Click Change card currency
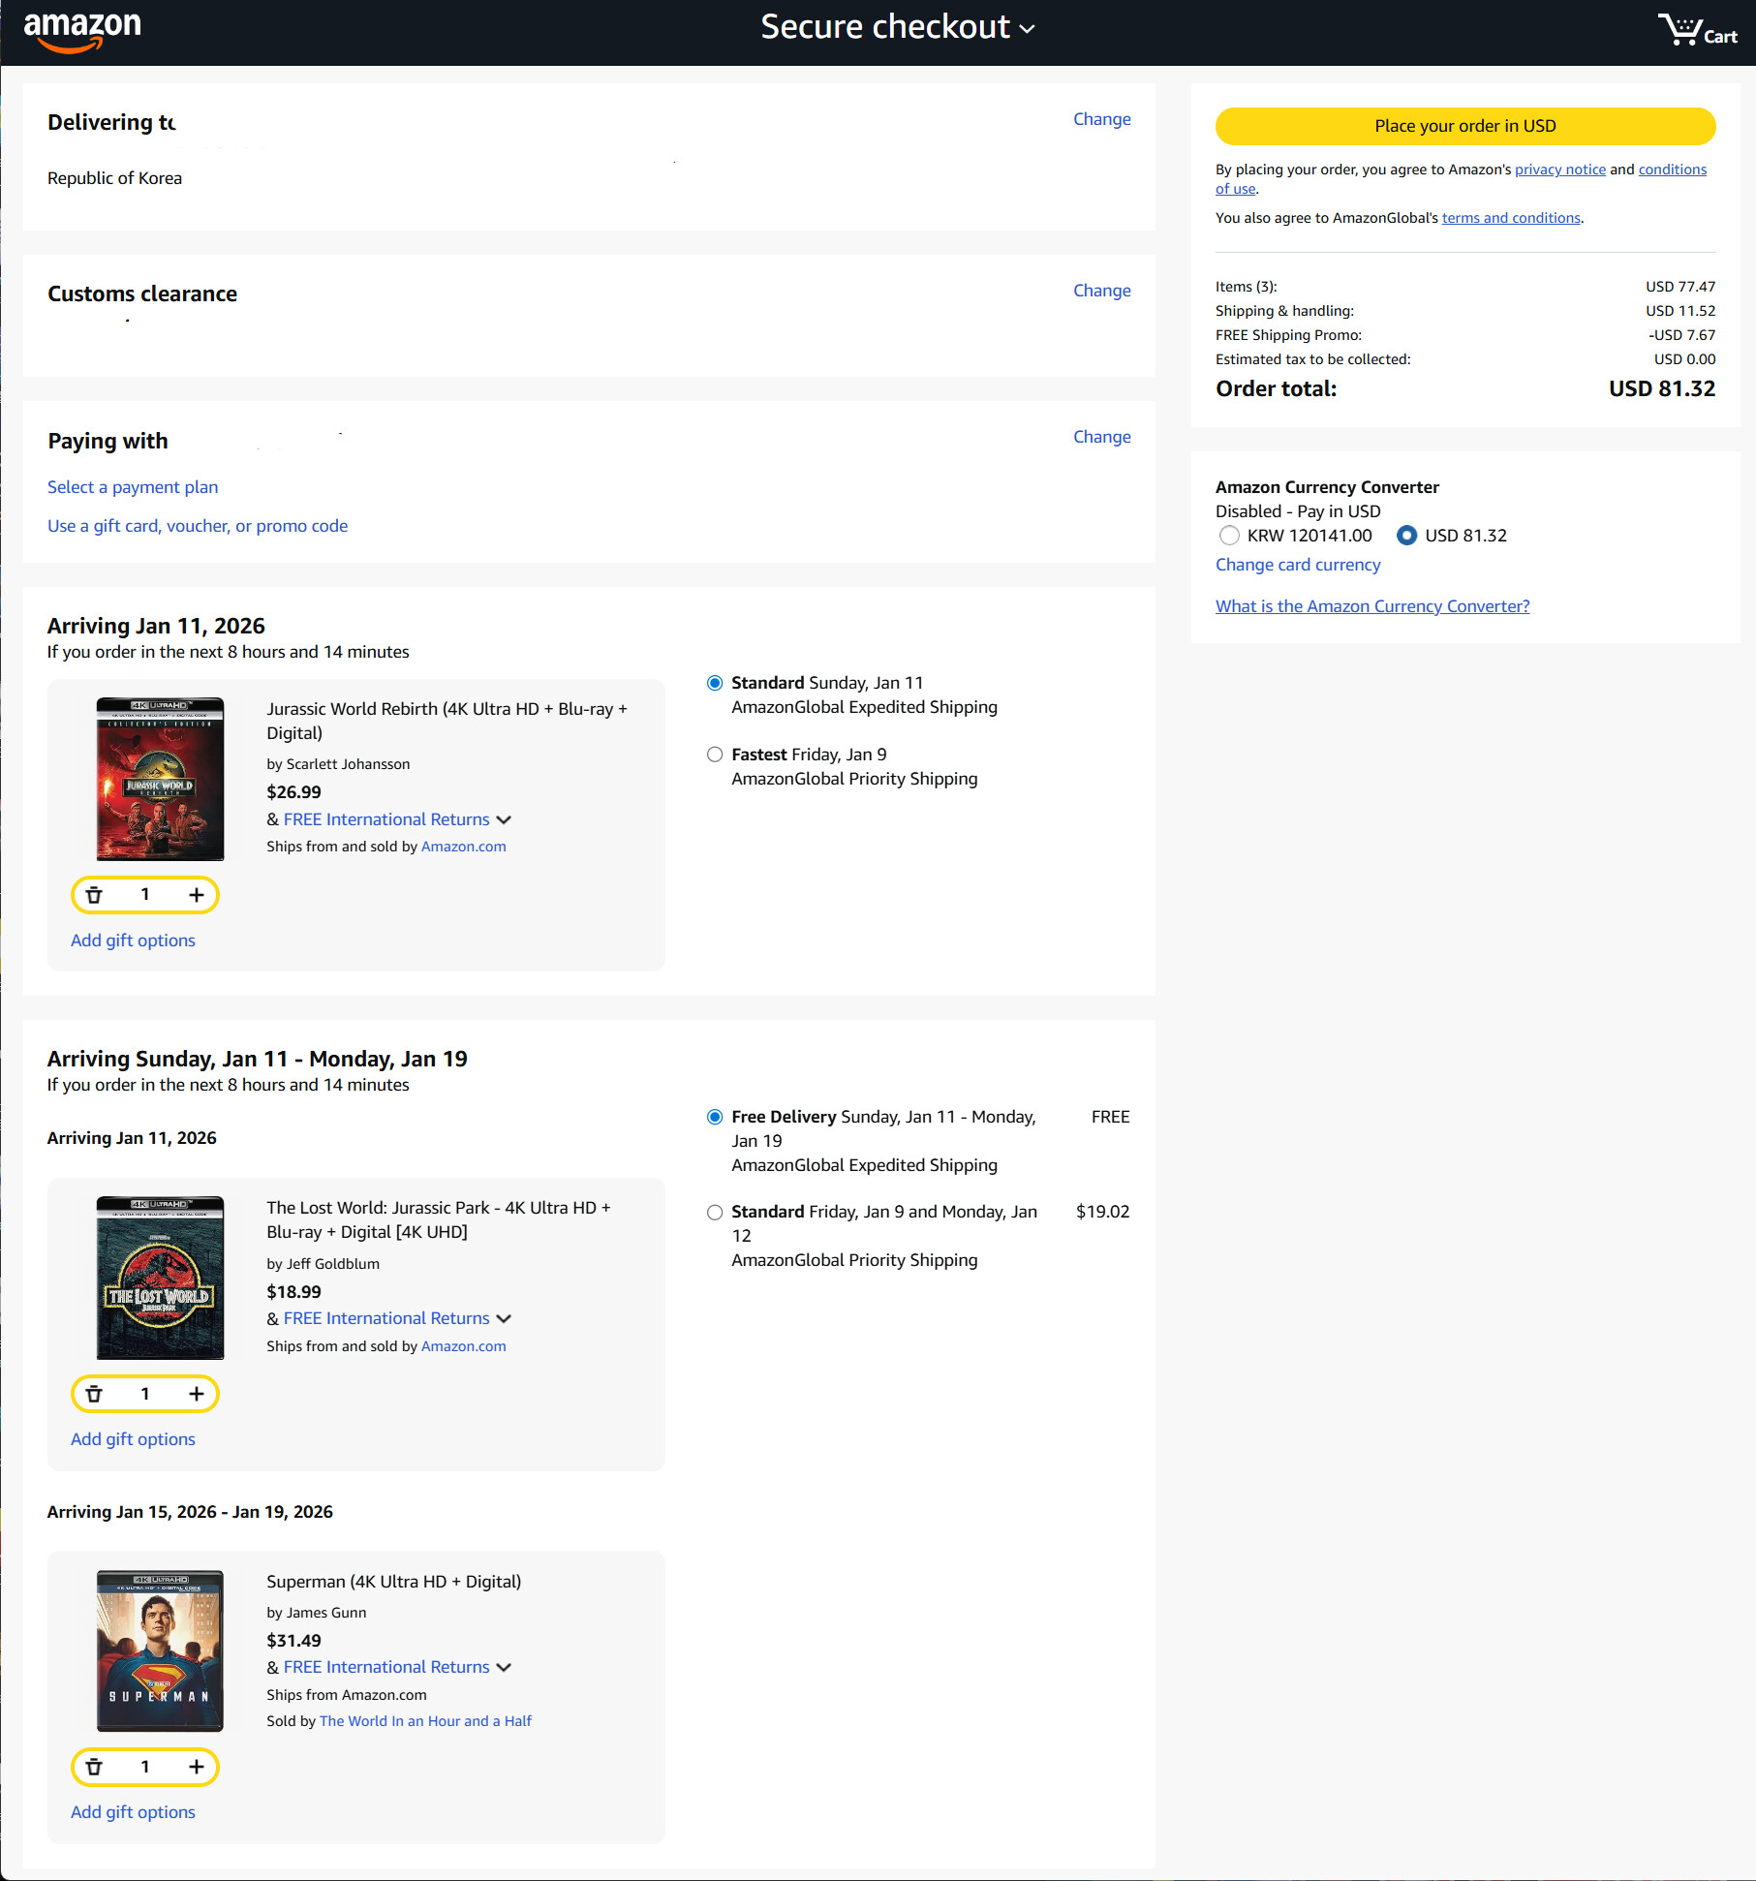Screen dimensions: 1756x1881 tap(1298, 565)
